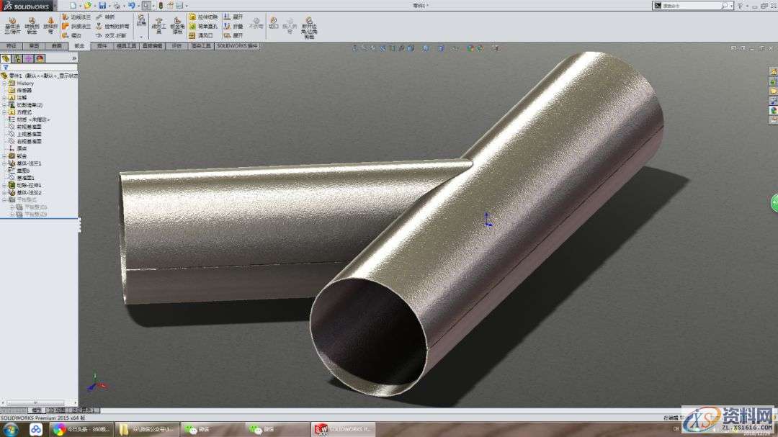Click the Save icon in quick access toolbar
The image size is (778, 437).
(103, 5)
